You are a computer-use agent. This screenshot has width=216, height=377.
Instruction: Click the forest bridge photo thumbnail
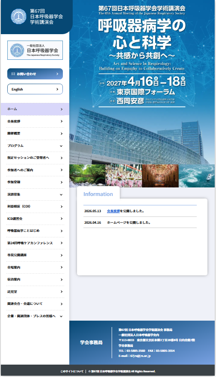coord(87,176)
